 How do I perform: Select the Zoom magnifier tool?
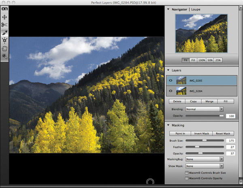point(4,56)
